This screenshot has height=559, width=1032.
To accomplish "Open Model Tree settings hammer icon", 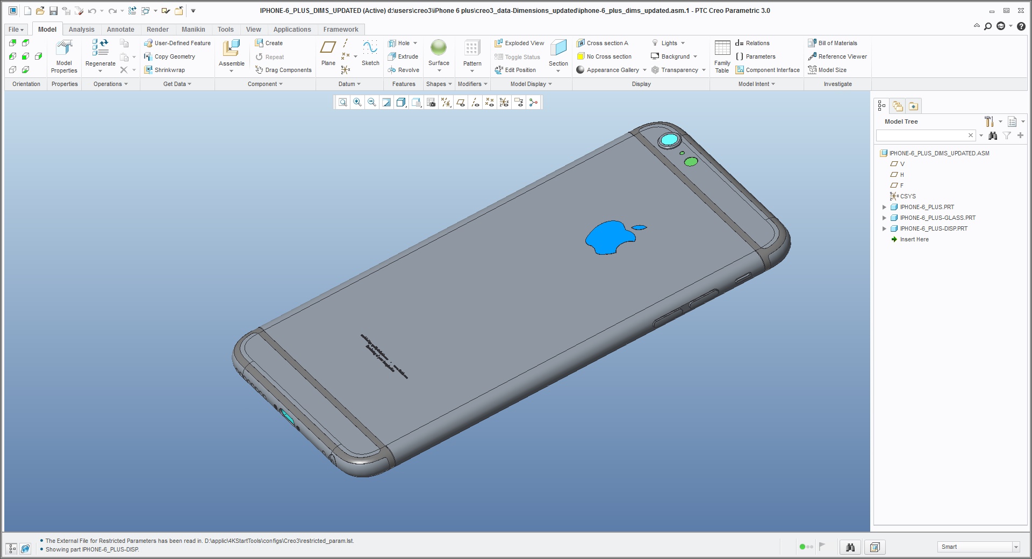I will pyautogui.click(x=989, y=121).
